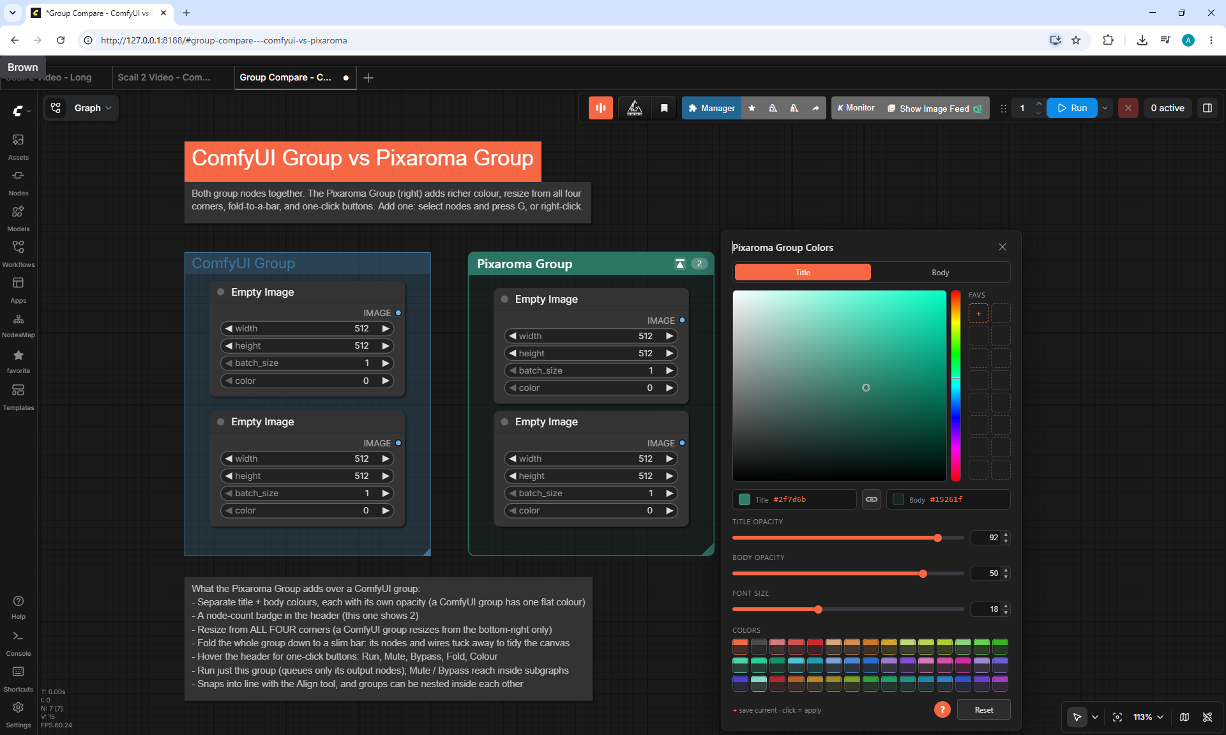Switch to the Body tab
Image resolution: width=1226 pixels, height=735 pixels.
click(940, 272)
